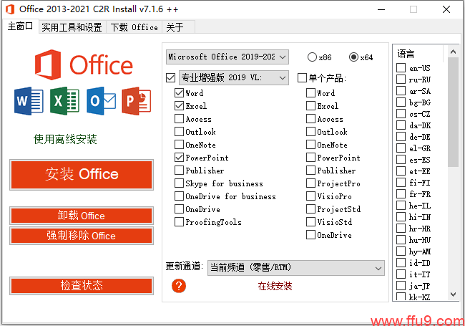This screenshot has width=465, height=326.
Task: Expand the 更新通道 channel dropdown
Action: pyautogui.click(x=296, y=268)
